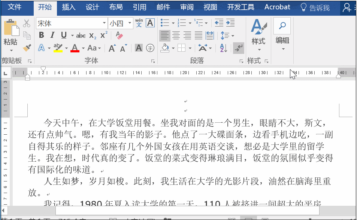The width and height of the screenshot is (357, 220).
Task: Switch to the 设计 tab
Action: (92, 7)
